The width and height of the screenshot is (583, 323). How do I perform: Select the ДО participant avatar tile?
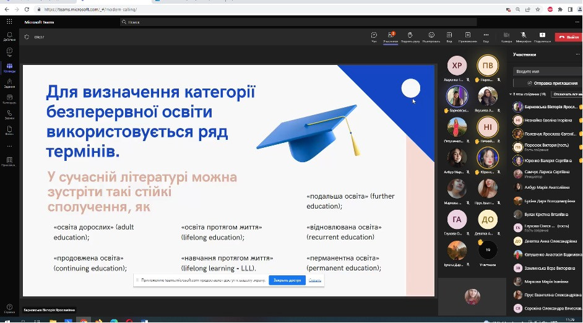[488, 219]
